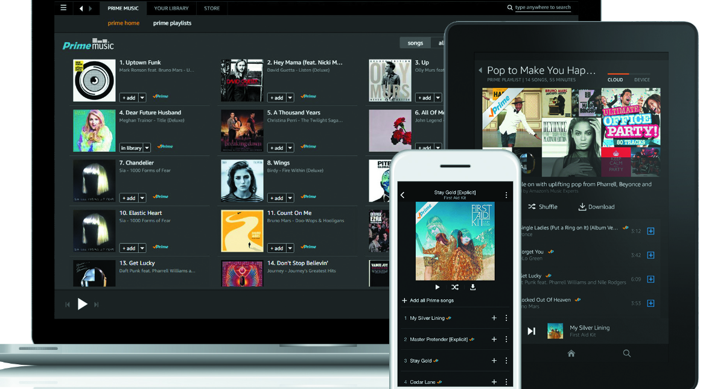This screenshot has width=703, height=389.
Task: Select the 13. Get Lucky title on the laptop
Action: click(137, 263)
